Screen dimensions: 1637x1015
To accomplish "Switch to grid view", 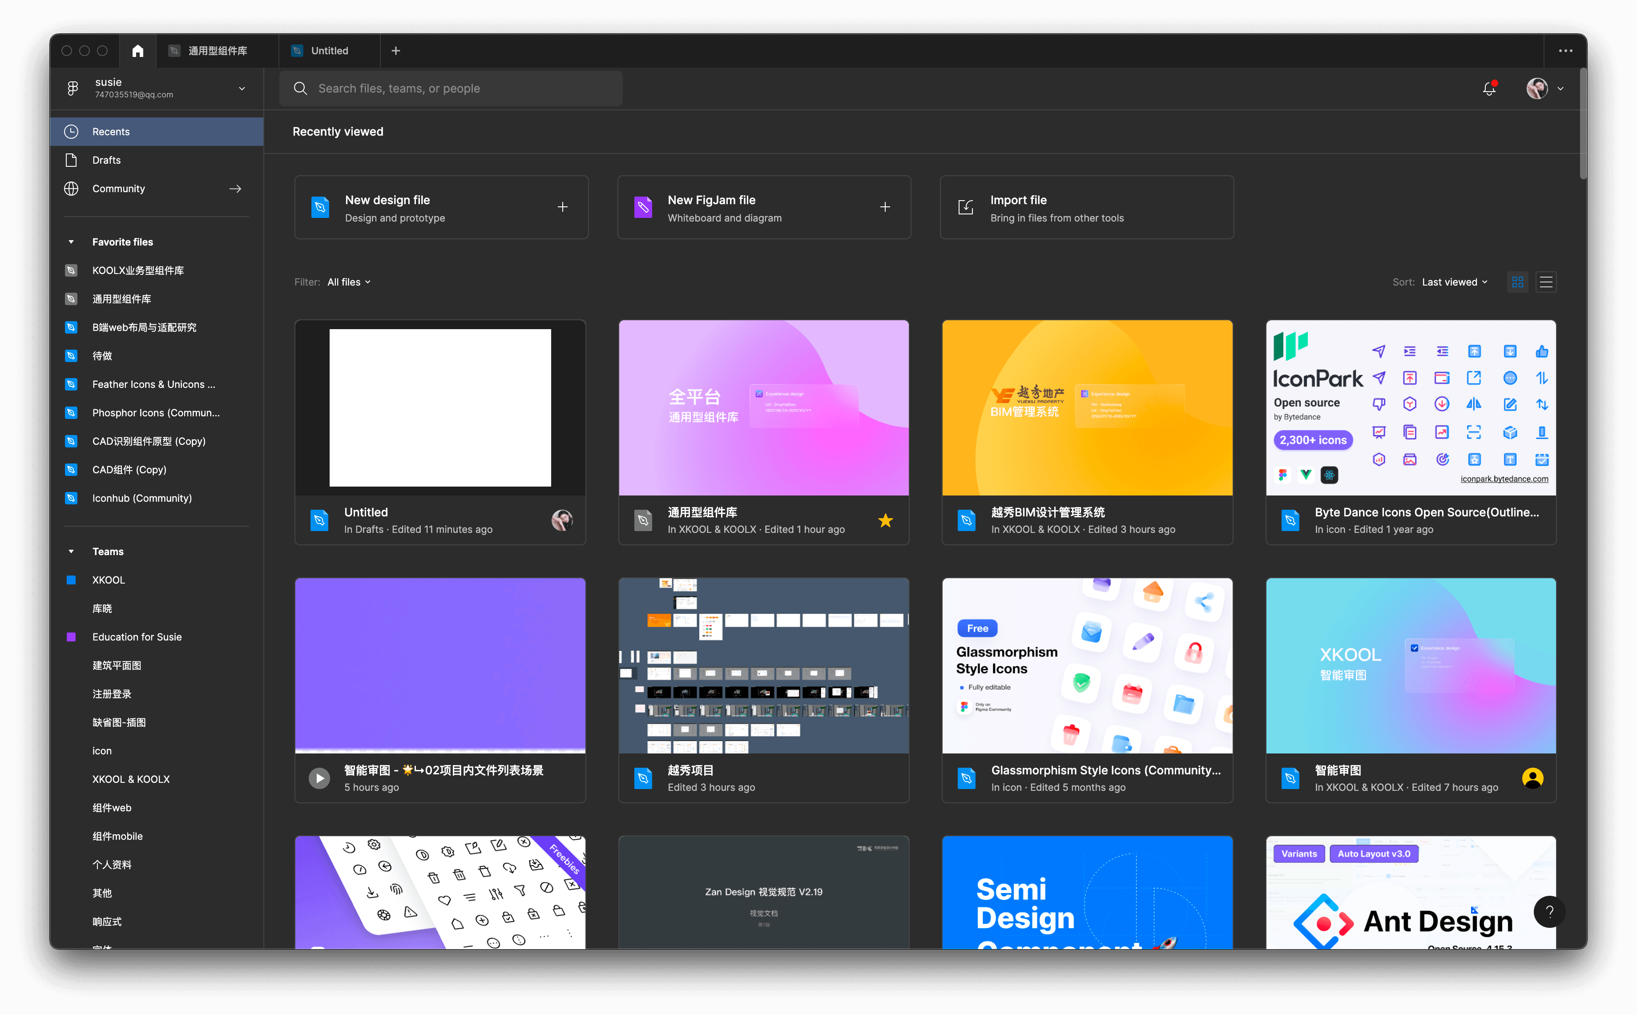I will tap(1517, 282).
